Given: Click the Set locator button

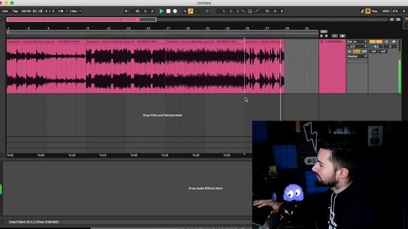Looking at the screenshot, I should (323, 31).
